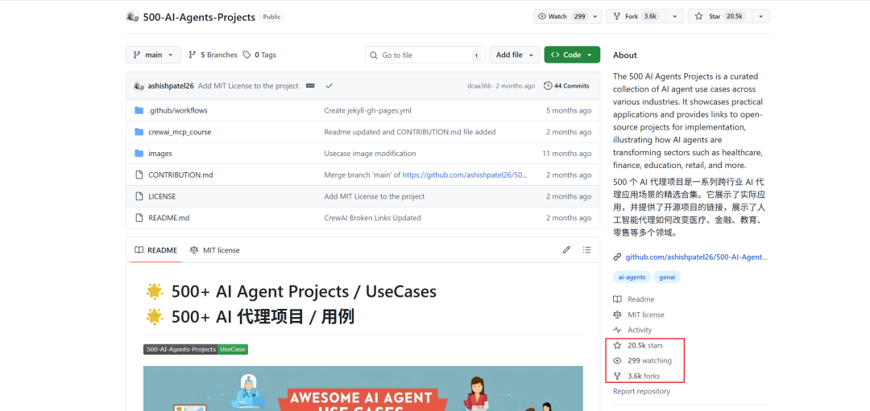Click the repository owner avatar beside the title
The height and width of the screenshot is (411, 870).
point(132,17)
